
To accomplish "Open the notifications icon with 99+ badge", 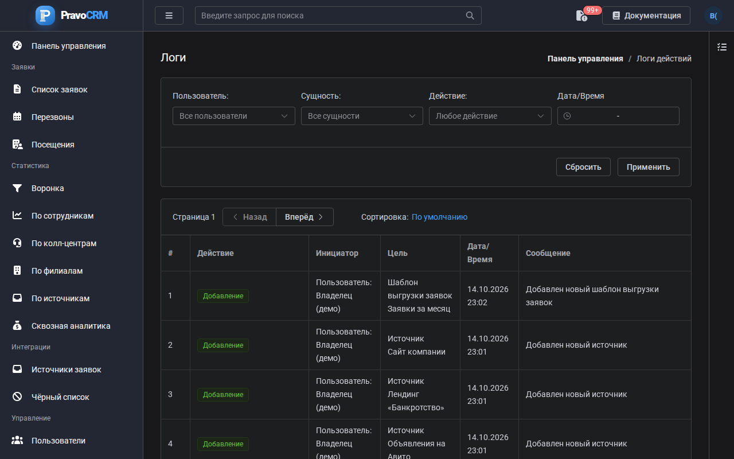I will 582,15.
